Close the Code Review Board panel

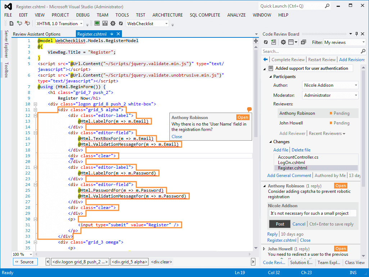(x=363, y=34)
